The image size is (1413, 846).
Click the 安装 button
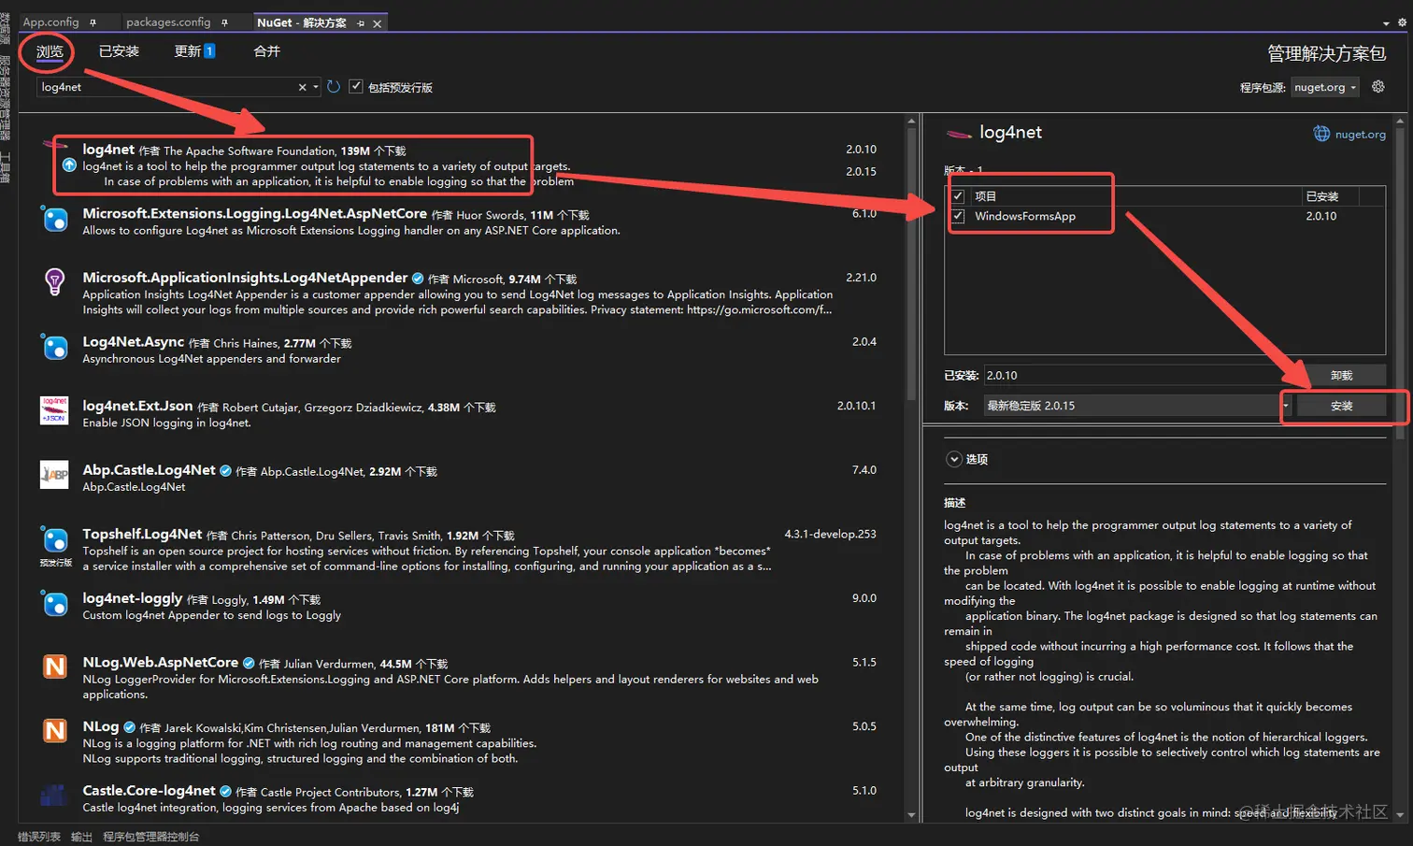tap(1340, 406)
